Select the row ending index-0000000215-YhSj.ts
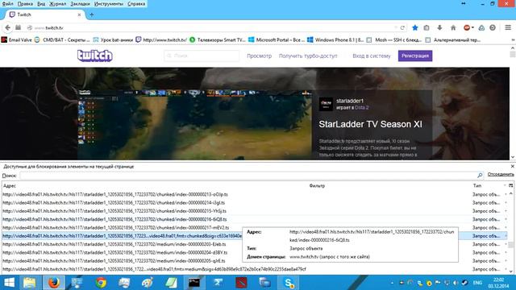516x290 pixels. 254,211
